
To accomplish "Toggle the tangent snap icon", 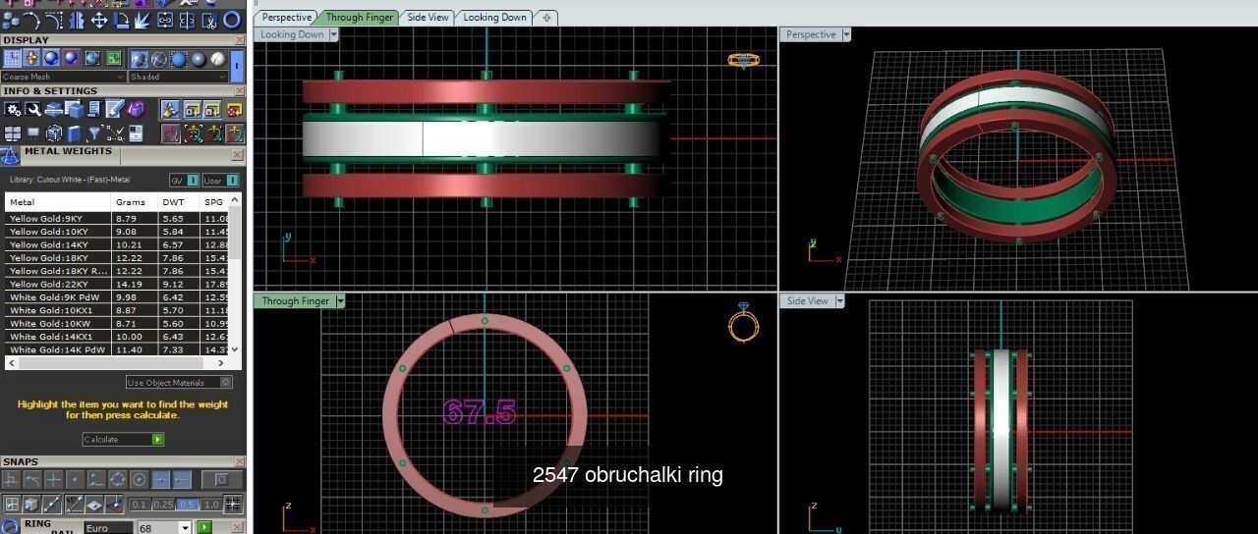I will [32, 479].
